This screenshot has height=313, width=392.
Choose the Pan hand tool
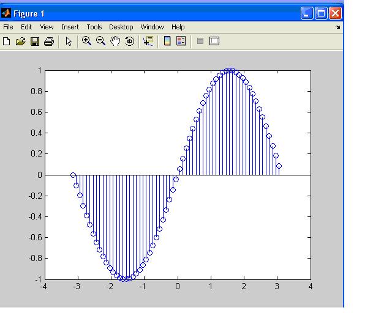pos(115,41)
